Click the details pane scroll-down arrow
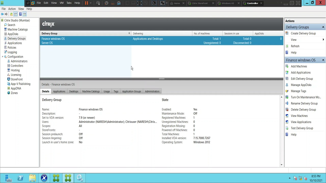Image resolution: width=326 pixels, height=183 pixels. [x=281, y=165]
